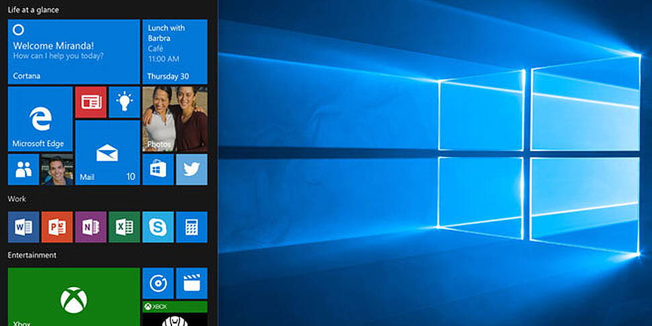Open the Store shopping bag tile
652x326 pixels.
[x=158, y=169]
